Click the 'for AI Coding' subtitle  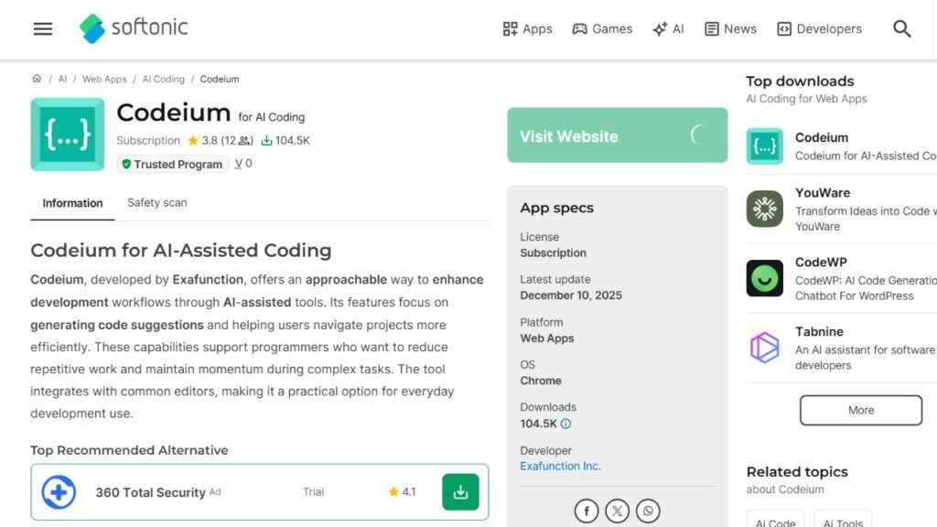pos(271,117)
